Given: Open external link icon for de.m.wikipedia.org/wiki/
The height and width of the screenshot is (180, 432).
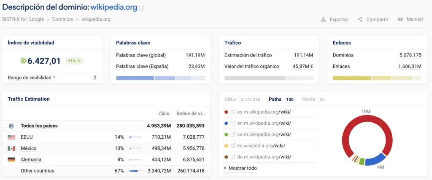Looking at the screenshot, I should pyautogui.click(x=233, y=157).
